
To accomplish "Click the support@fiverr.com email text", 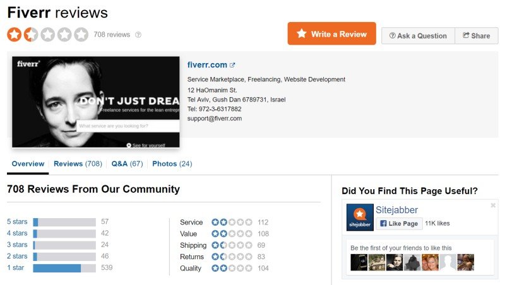I will 215,119.
